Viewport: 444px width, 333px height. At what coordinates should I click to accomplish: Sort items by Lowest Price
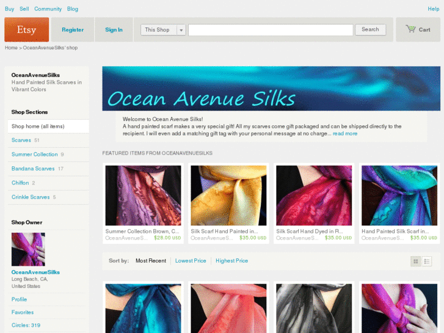point(191,261)
